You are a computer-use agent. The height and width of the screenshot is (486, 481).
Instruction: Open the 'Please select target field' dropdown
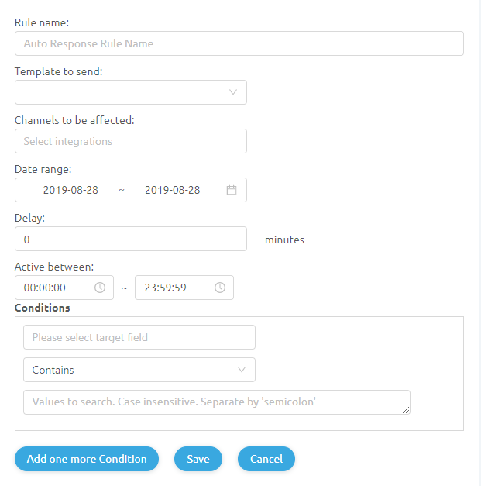coord(139,337)
